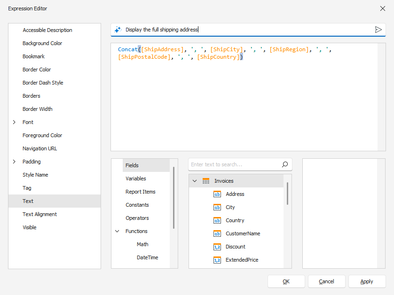Screen dimensions: 394x295
Task: Click the Cancel button
Action: click(326, 281)
